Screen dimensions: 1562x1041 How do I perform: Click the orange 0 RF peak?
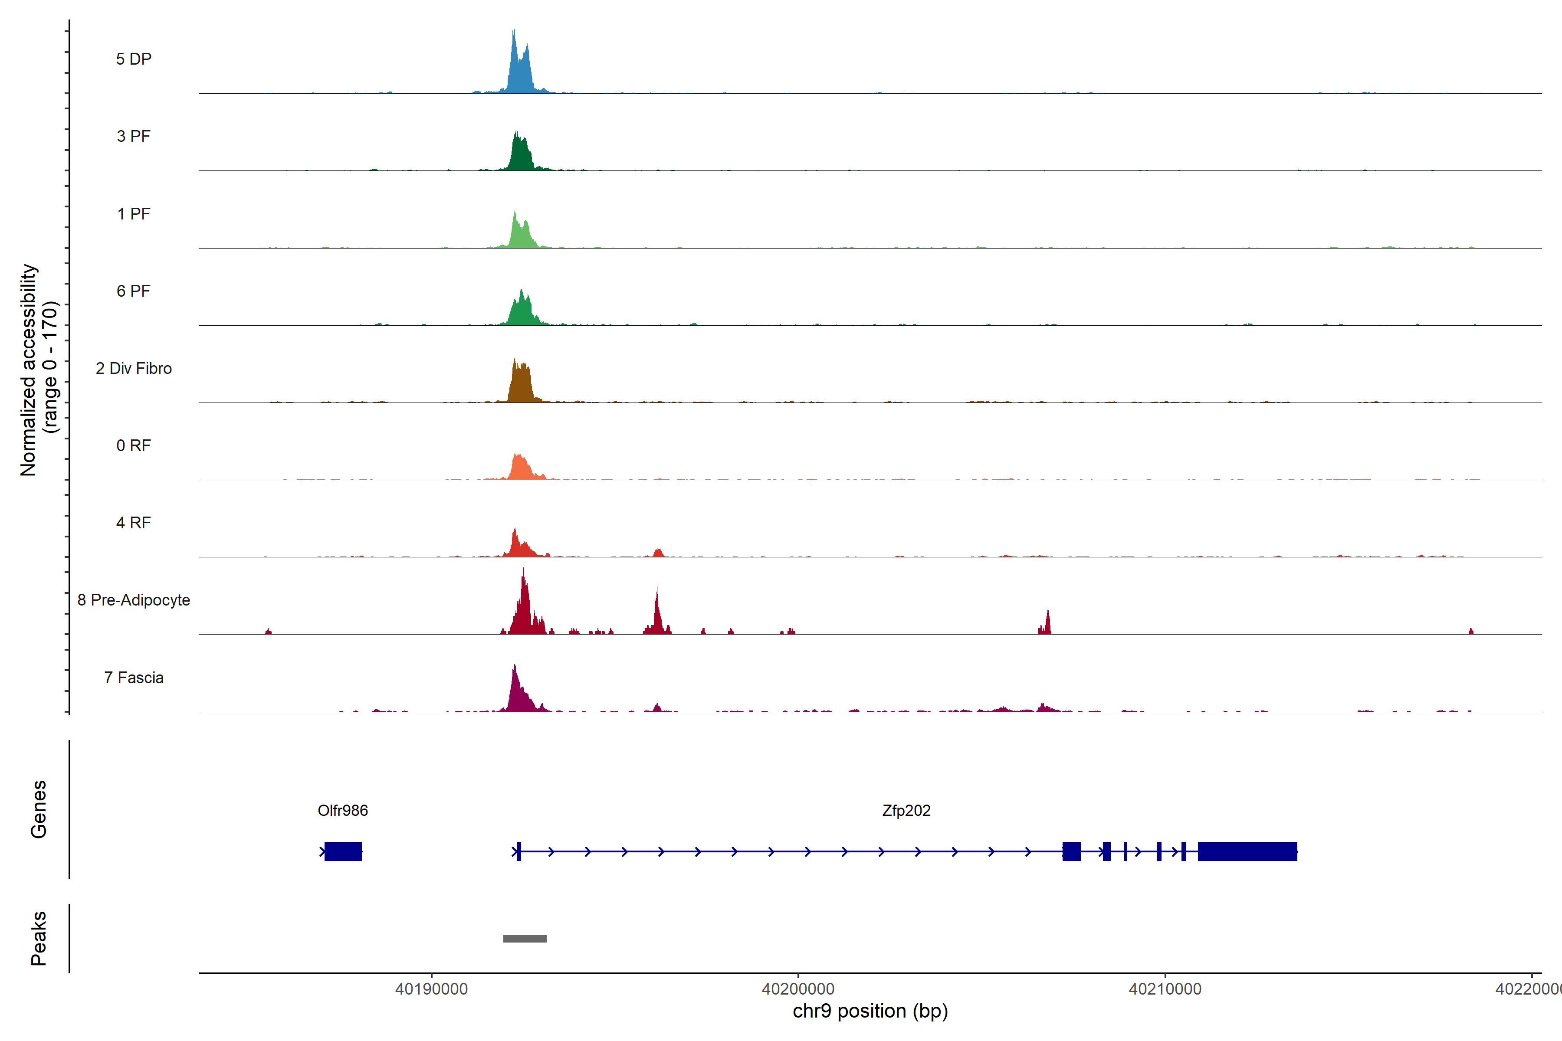(x=522, y=468)
